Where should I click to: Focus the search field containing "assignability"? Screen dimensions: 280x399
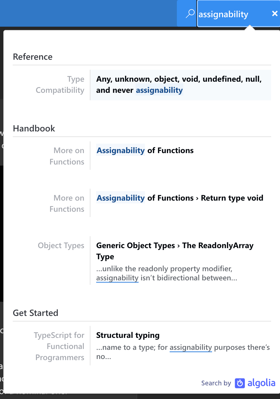(233, 14)
